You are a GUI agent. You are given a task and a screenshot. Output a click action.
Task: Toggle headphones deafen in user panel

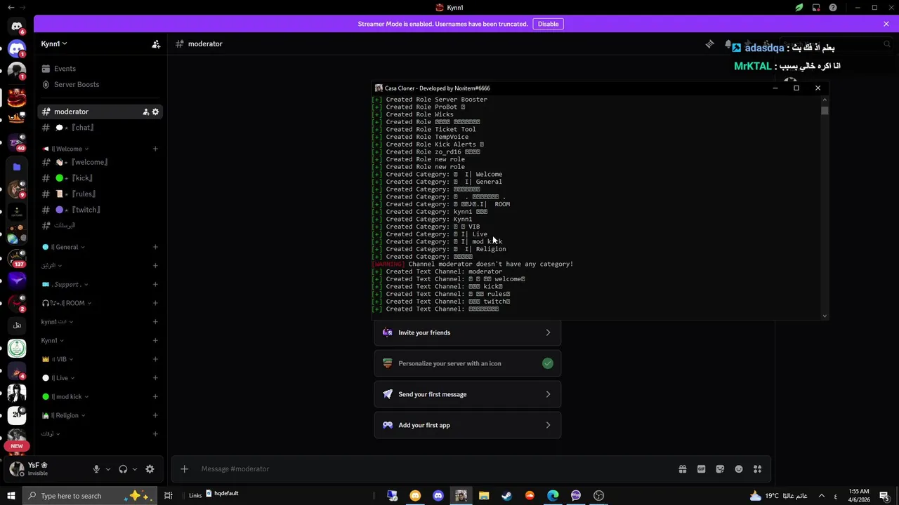123,469
